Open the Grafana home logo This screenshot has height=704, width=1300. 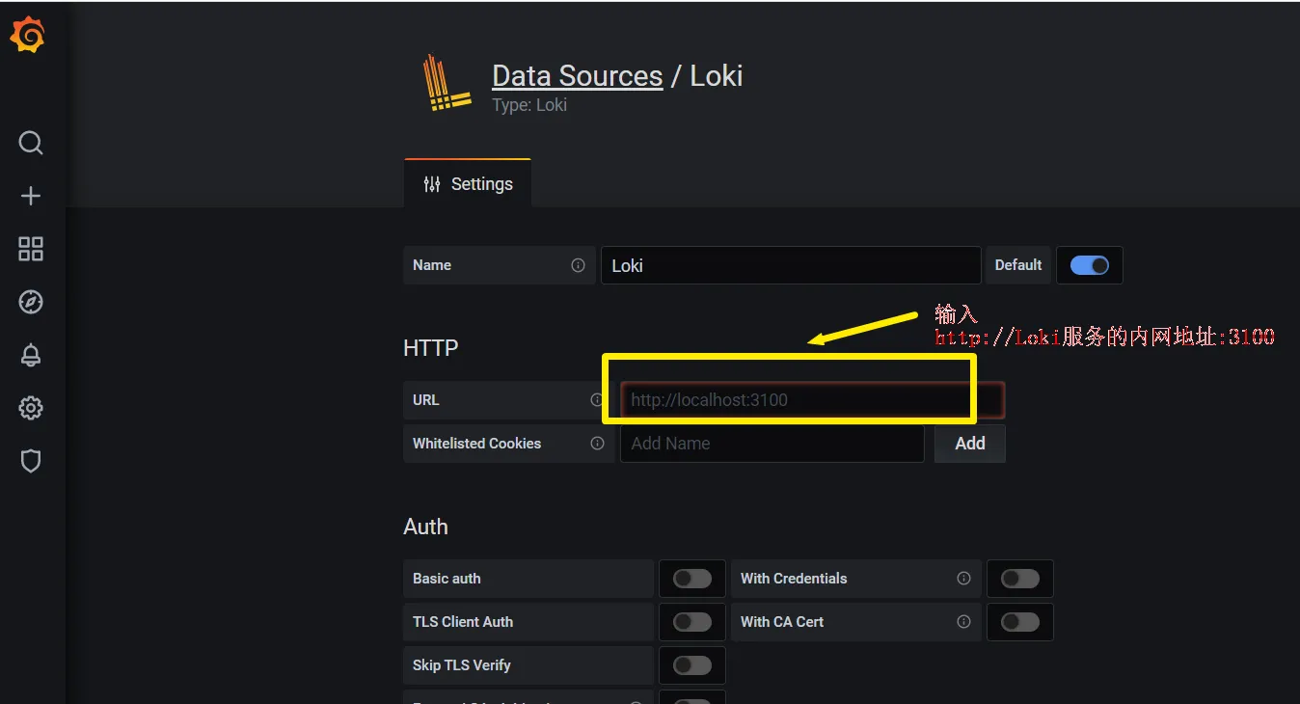click(28, 35)
